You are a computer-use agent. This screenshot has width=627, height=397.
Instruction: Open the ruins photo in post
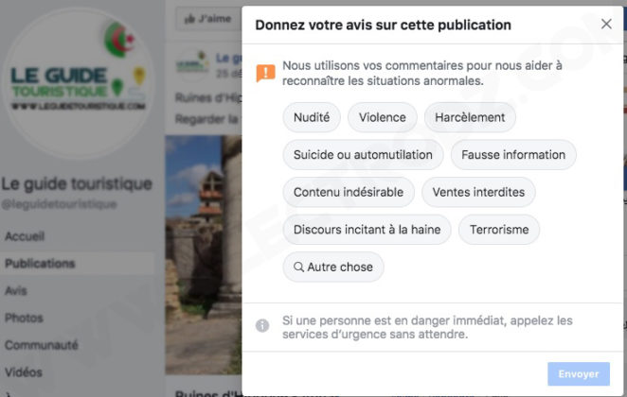coord(203,254)
